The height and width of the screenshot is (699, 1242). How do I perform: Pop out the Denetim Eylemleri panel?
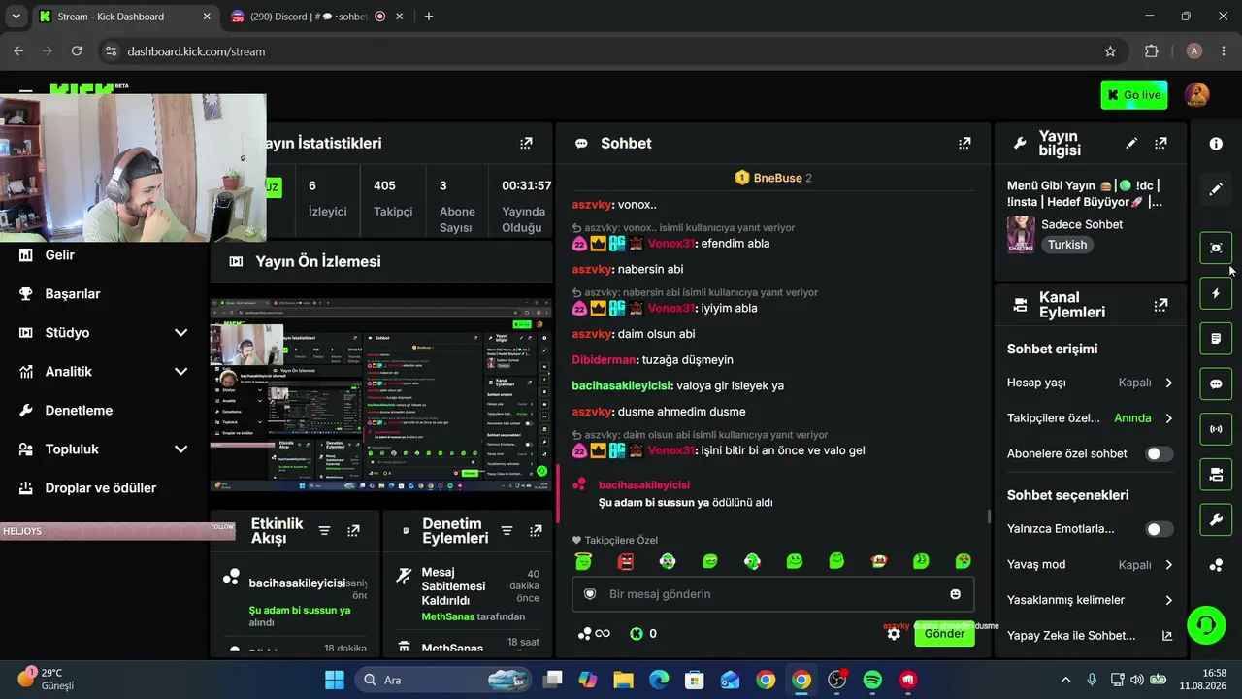536,531
